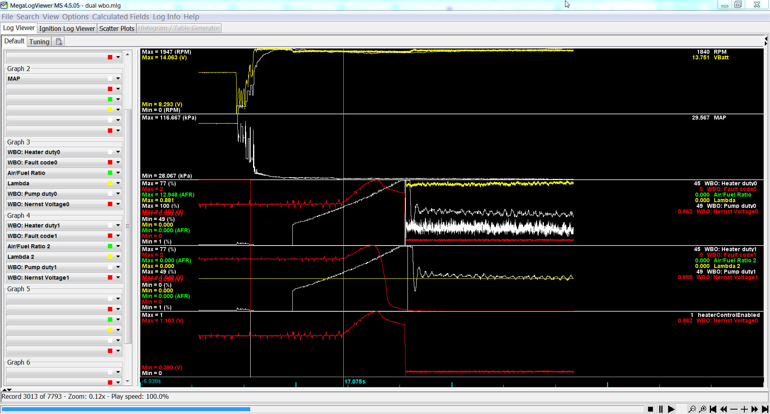
Task: Click the red swatch on WBO: Nernst Voltage1
Action: (x=110, y=278)
